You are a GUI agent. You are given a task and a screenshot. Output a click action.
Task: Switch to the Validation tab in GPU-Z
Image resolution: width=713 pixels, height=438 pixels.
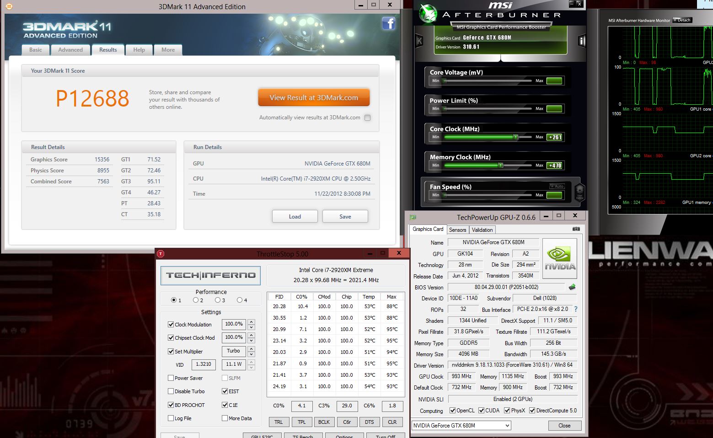pyautogui.click(x=482, y=230)
